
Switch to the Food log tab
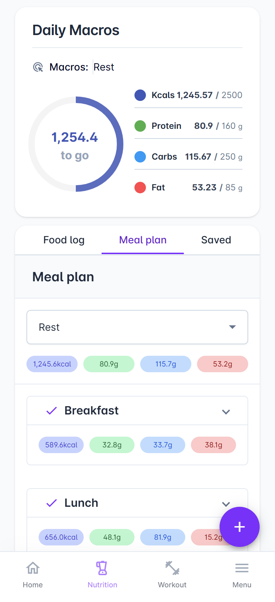(x=64, y=240)
